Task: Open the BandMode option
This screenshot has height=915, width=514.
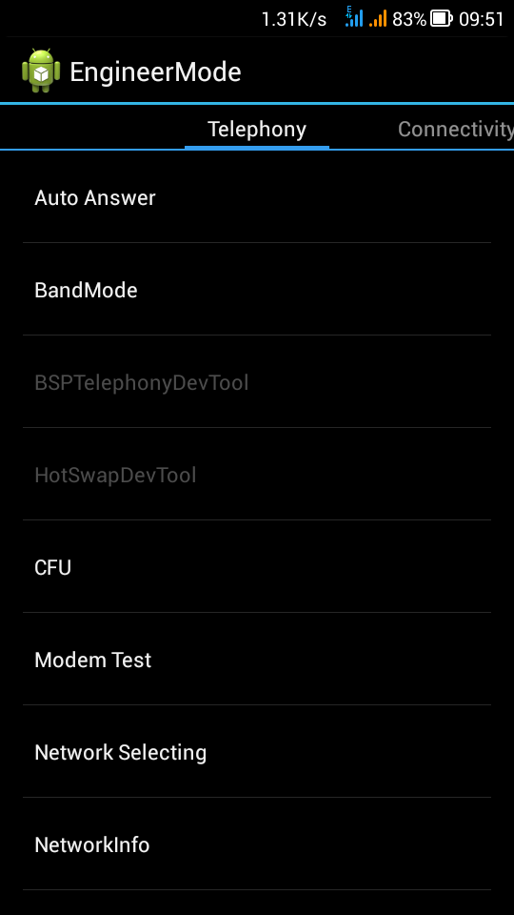Action: [257, 290]
